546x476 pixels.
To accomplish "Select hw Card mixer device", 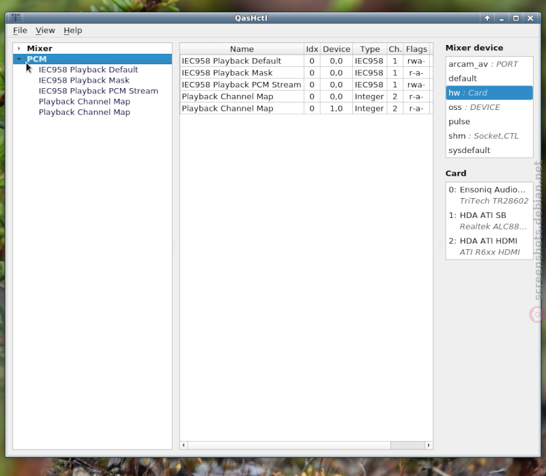I will [x=489, y=93].
